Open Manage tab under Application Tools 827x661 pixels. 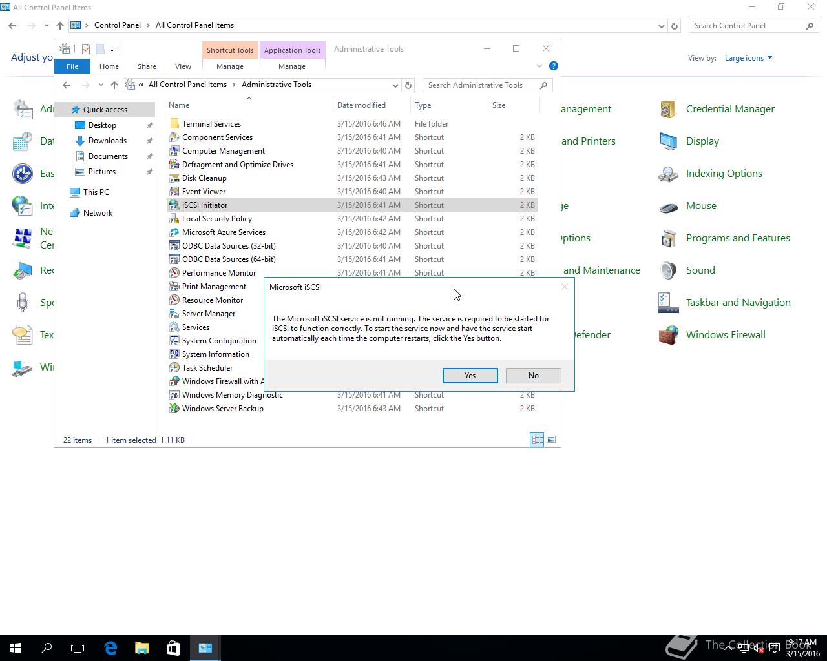pos(292,66)
